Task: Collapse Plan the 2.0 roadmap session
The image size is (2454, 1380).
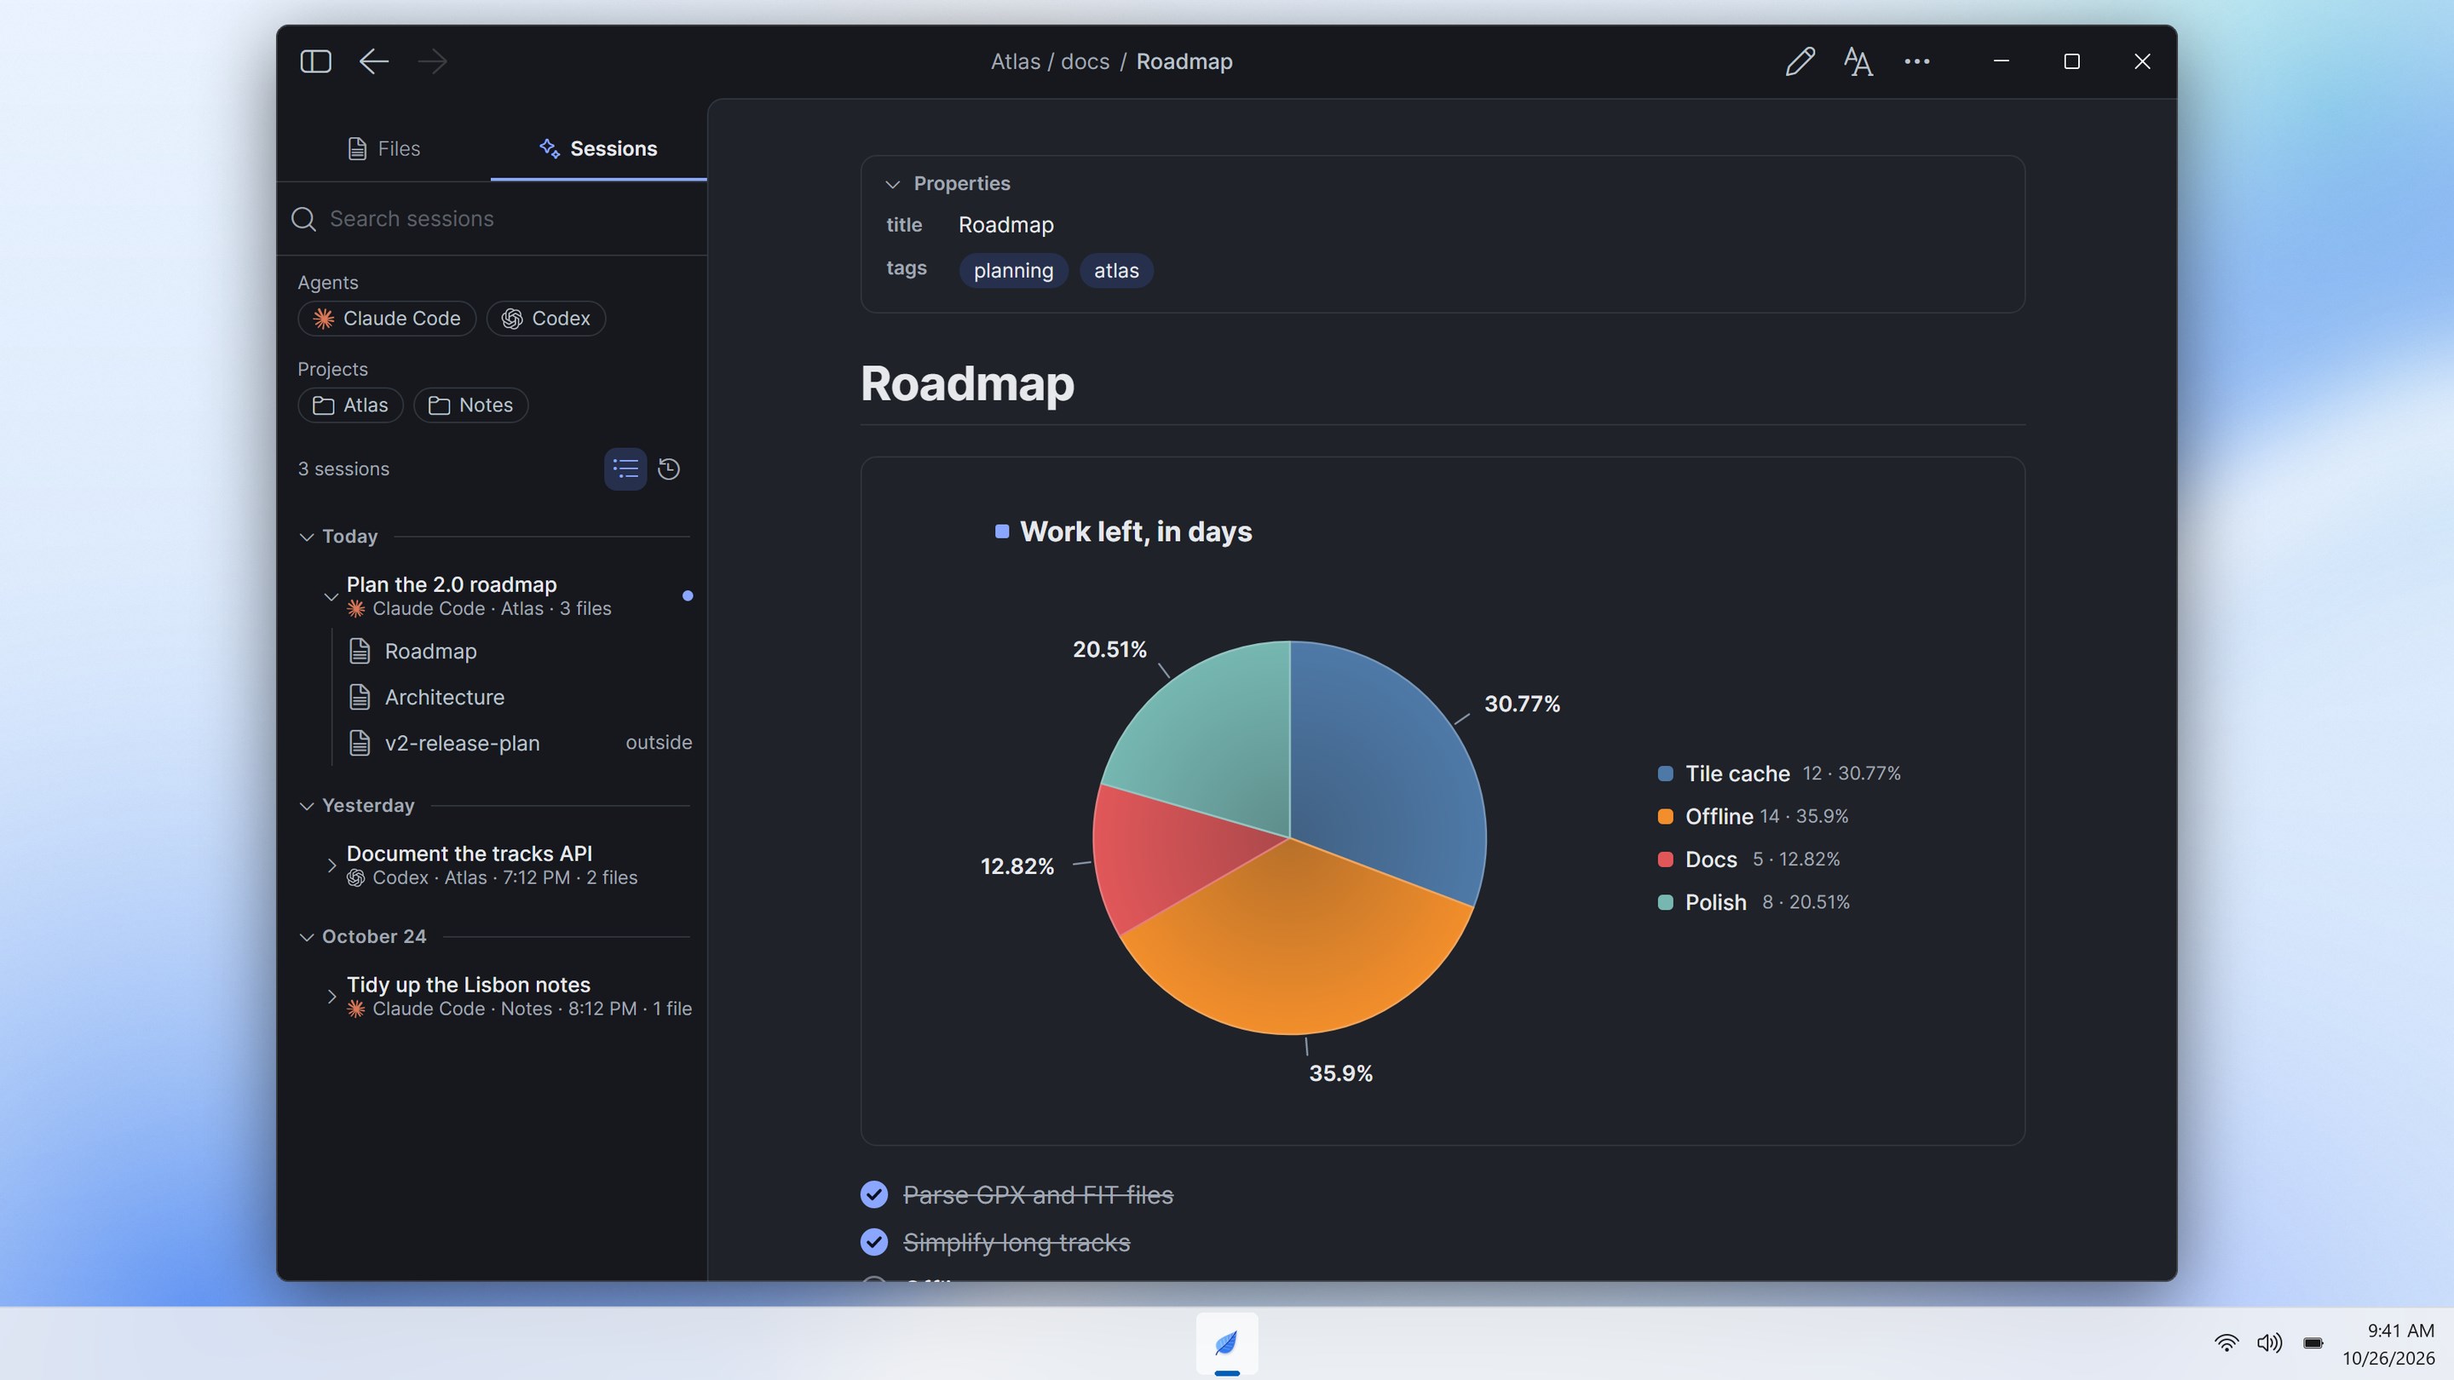Action: click(331, 596)
